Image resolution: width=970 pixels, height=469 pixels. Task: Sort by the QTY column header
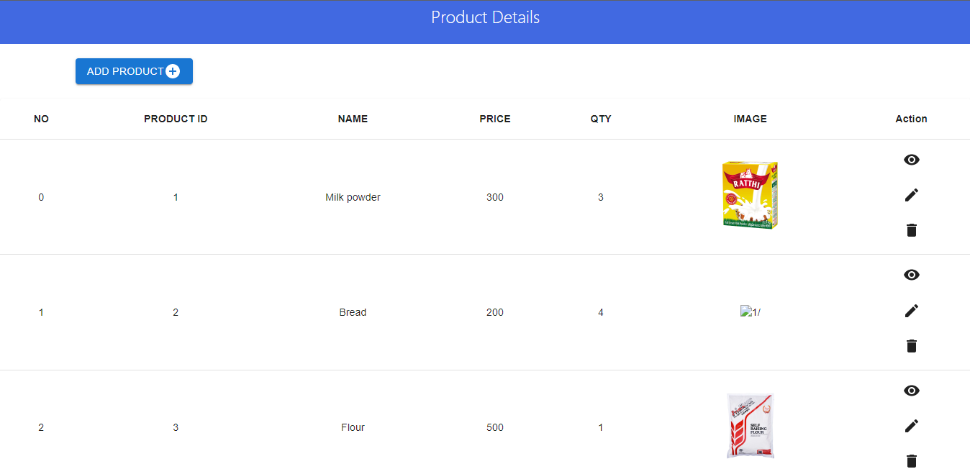[x=601, y=119]
